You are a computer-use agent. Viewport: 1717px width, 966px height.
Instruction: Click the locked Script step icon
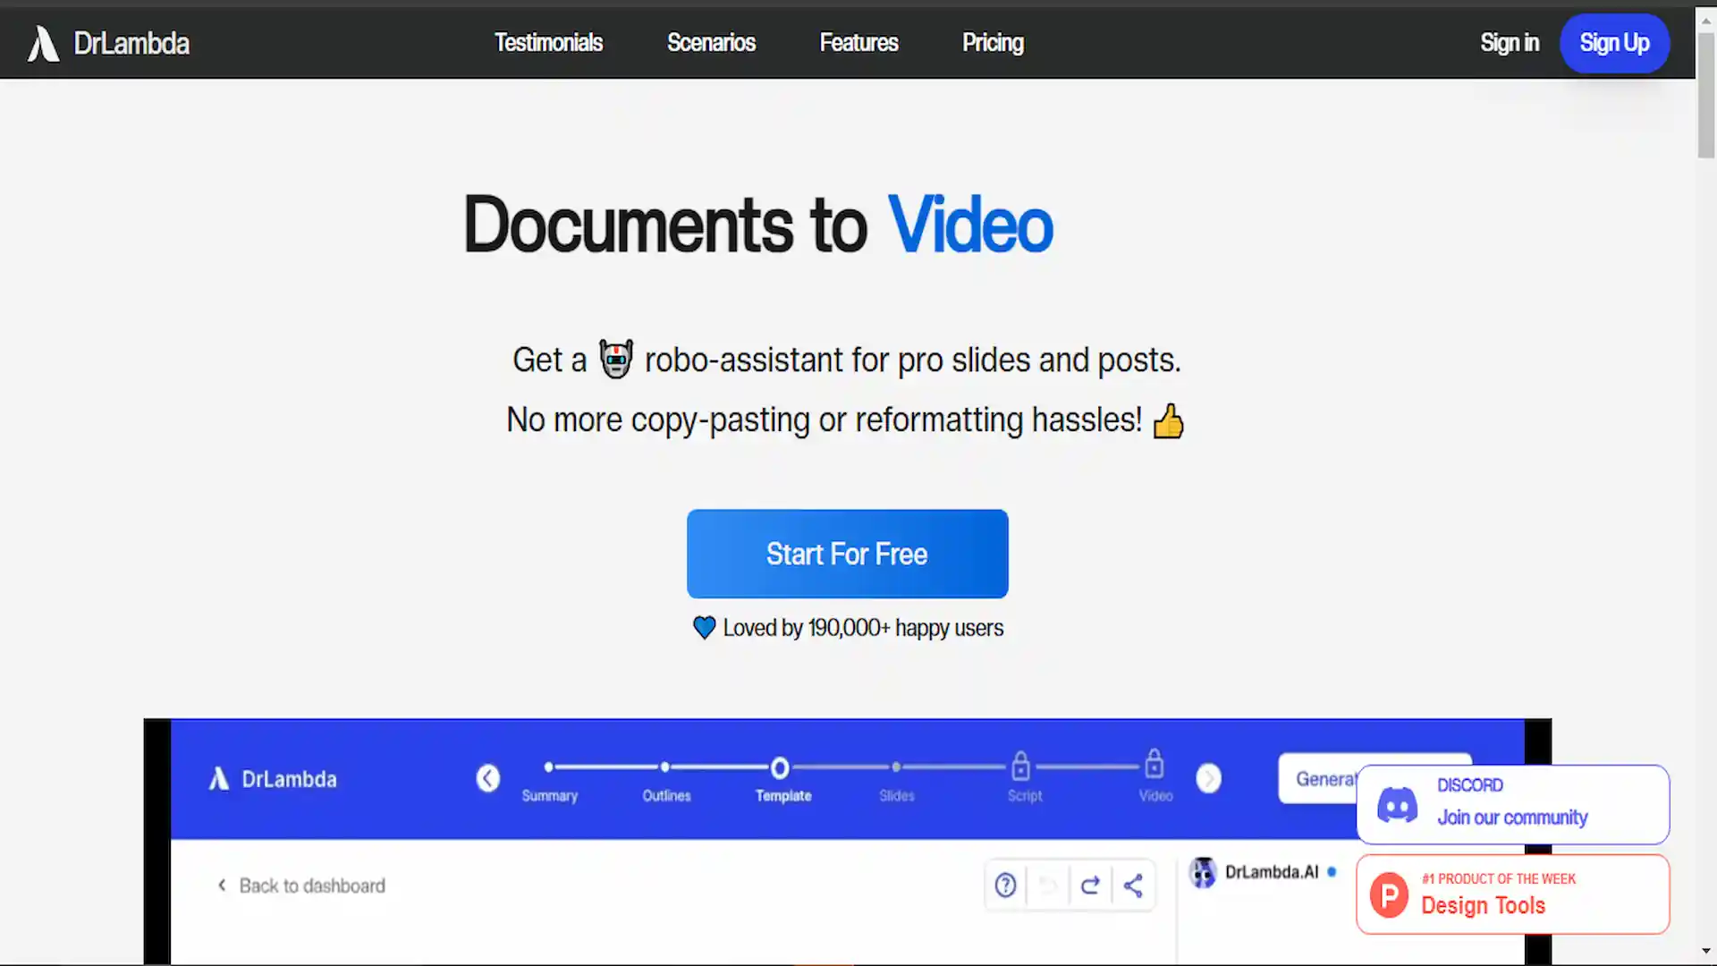(1020, 766)
